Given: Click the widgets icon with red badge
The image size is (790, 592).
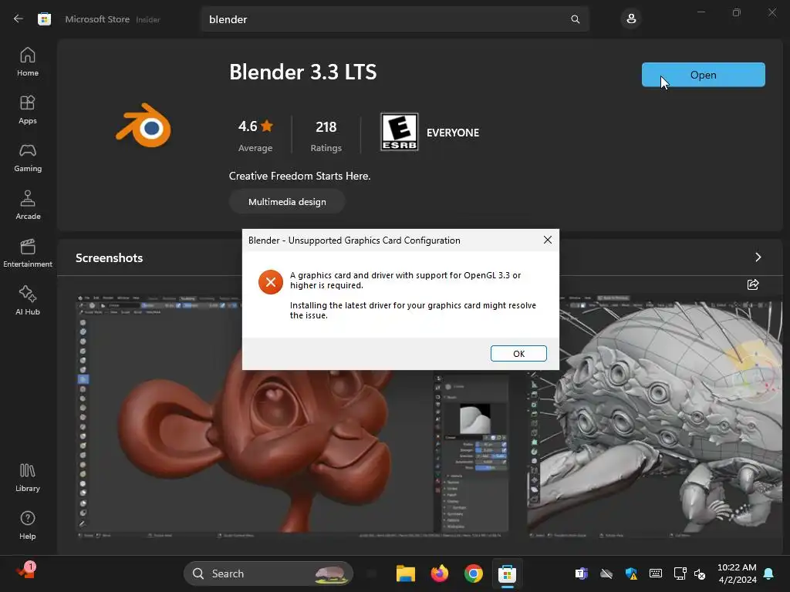Looking at the screenshot, I should 25,571.
